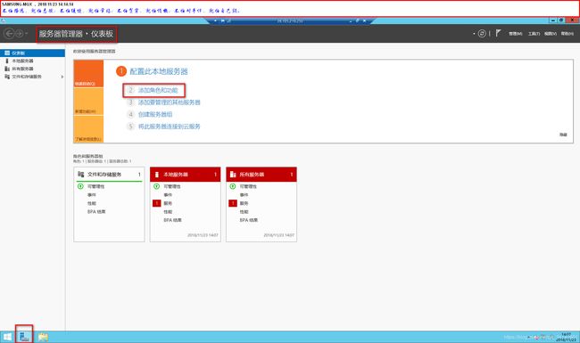Click the servers icon next to sidebar 所有服务器
Image resolution: width=580 pixels, height=343 pixels.
7,69
